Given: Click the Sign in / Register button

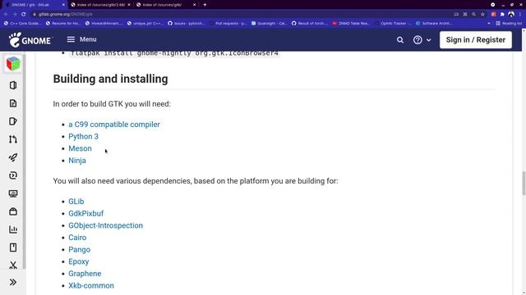Looking at the screenshot, I should (475, 40).
